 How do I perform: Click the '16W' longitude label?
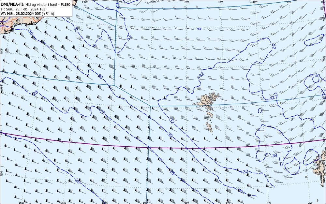[21, 202]
